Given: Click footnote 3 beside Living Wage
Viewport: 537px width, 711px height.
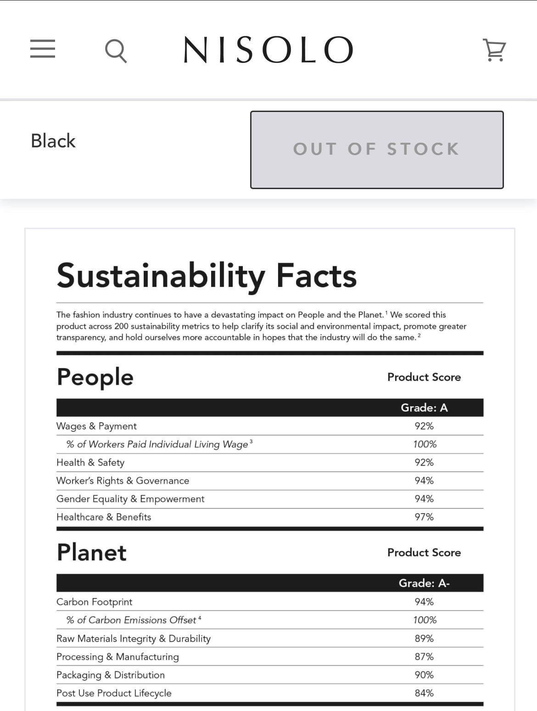Looking at the screenshot, I should point(251,442).
